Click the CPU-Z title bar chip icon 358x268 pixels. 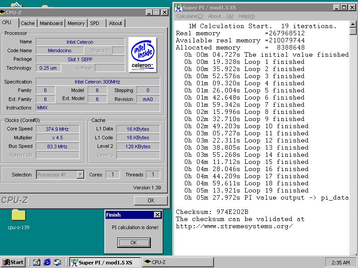coord(2,13)
